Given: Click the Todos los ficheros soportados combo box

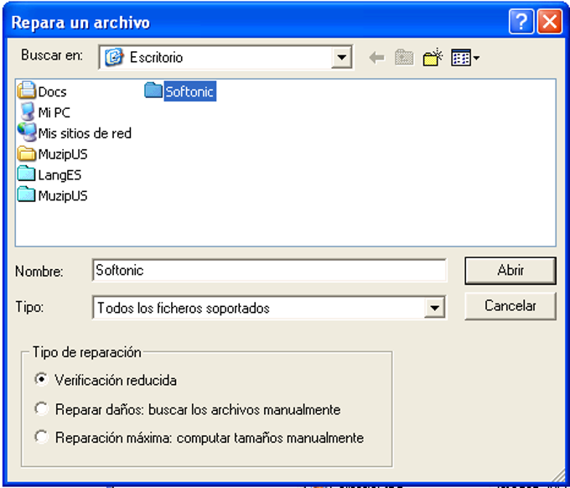Looking at the screenshot, I should [x=269, y=308].
